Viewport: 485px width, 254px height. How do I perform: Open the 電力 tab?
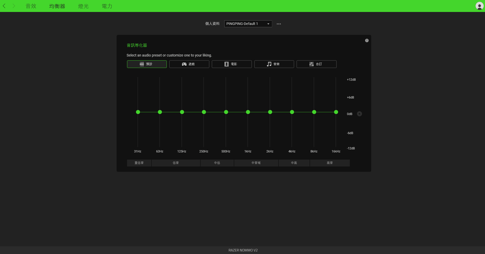click(107, 6)
